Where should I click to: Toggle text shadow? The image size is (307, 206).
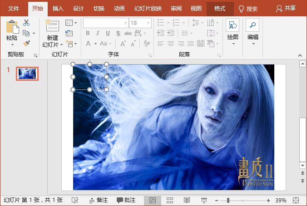(x=118, y=33)
